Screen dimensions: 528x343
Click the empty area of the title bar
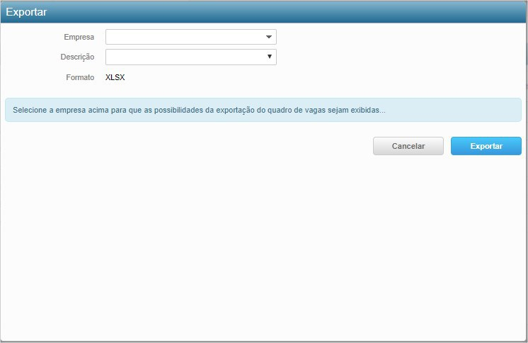coord(283,12)
